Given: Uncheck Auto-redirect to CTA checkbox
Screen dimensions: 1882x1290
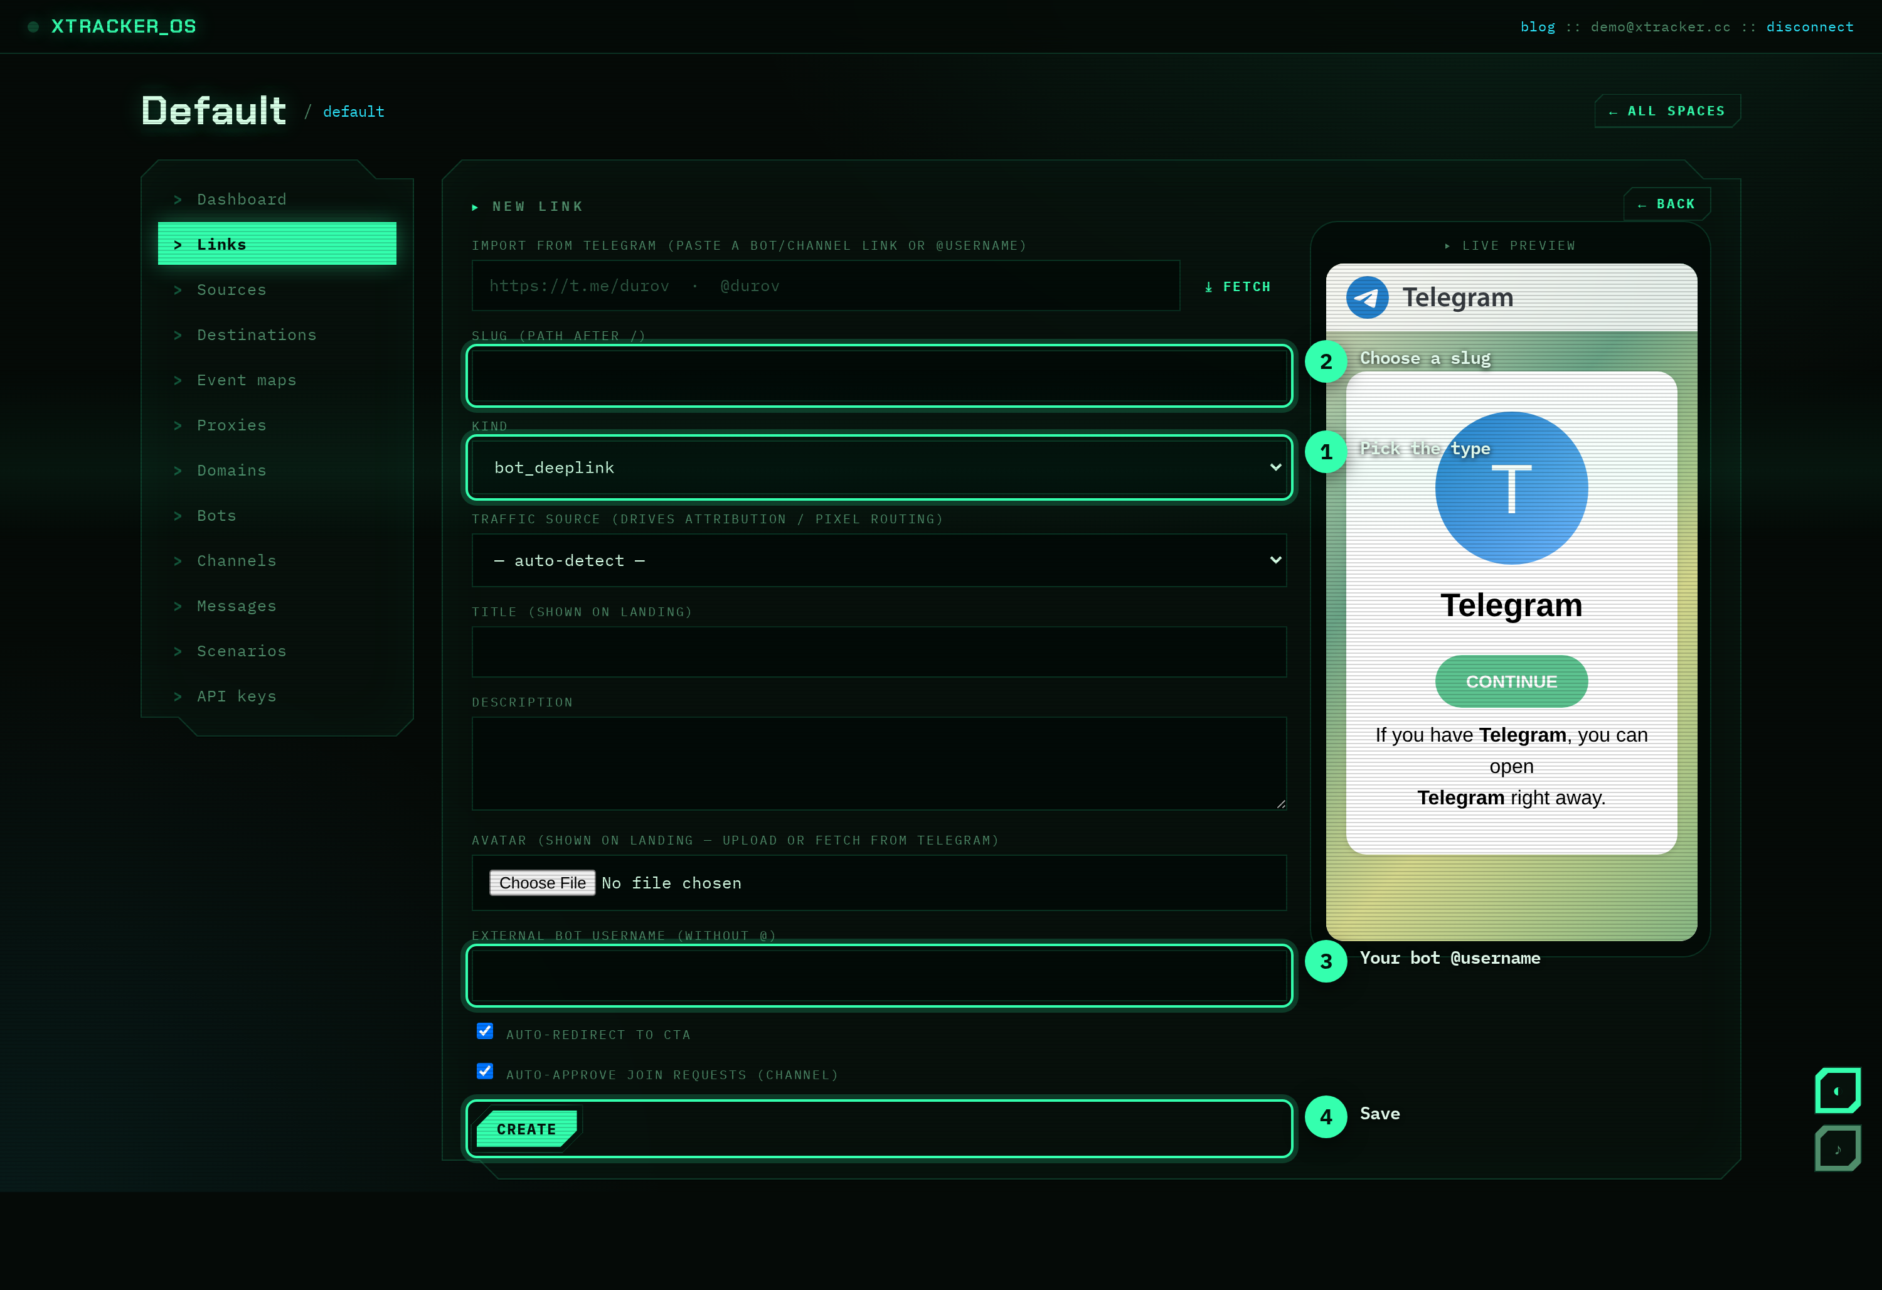Looking at the screenshot, I should pos(485,1031).
